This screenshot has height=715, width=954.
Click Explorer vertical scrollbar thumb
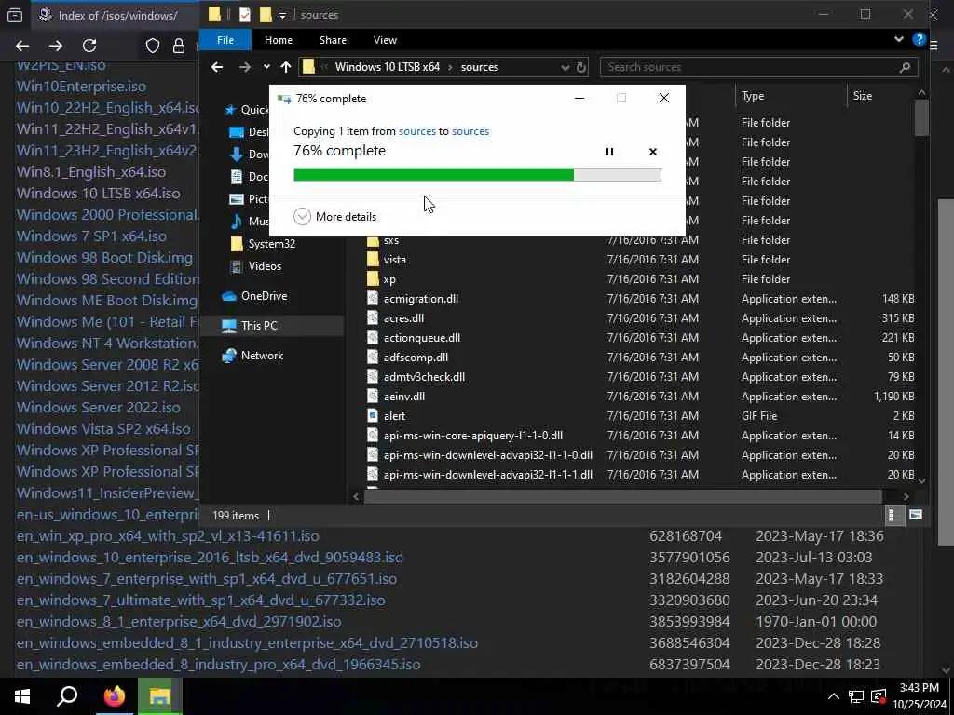pos(921,118)
